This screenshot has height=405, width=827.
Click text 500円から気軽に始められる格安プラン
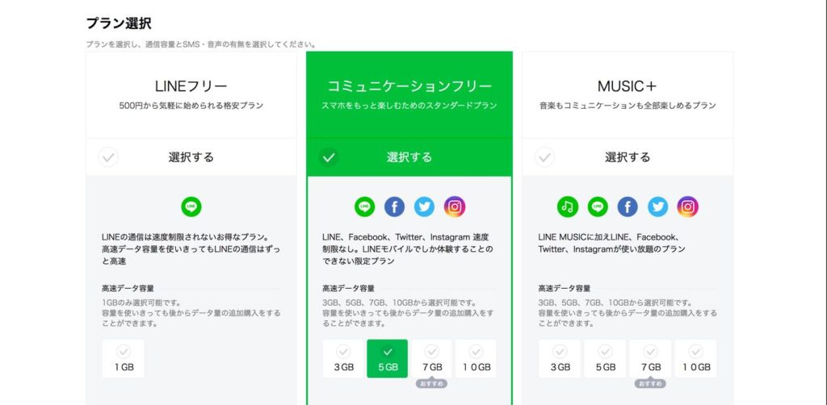(191, 106)
